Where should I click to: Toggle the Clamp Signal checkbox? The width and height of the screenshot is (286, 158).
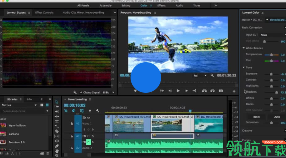pyautogui.click(x=81, y=92)
